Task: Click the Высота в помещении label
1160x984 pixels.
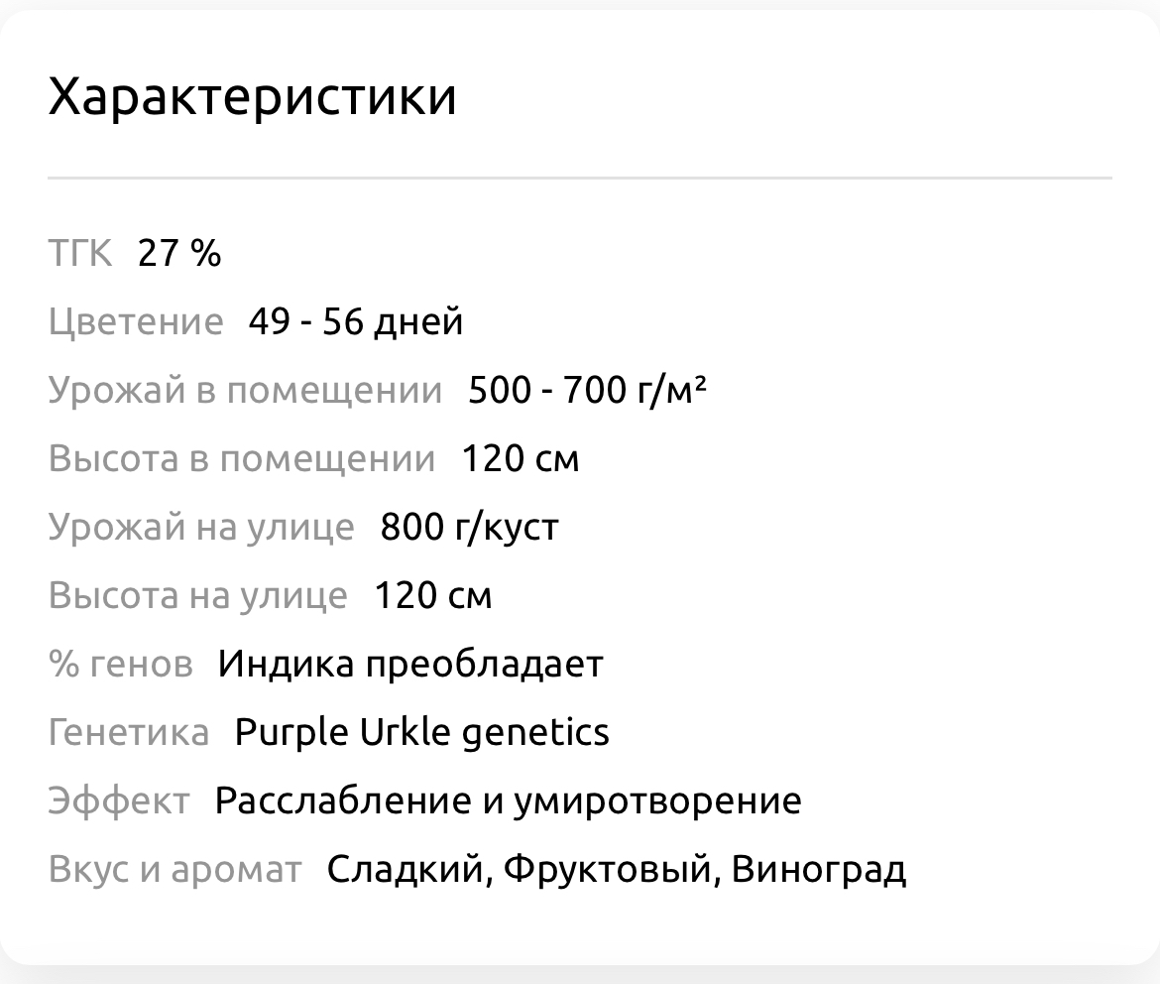Action: click(242, 459)
